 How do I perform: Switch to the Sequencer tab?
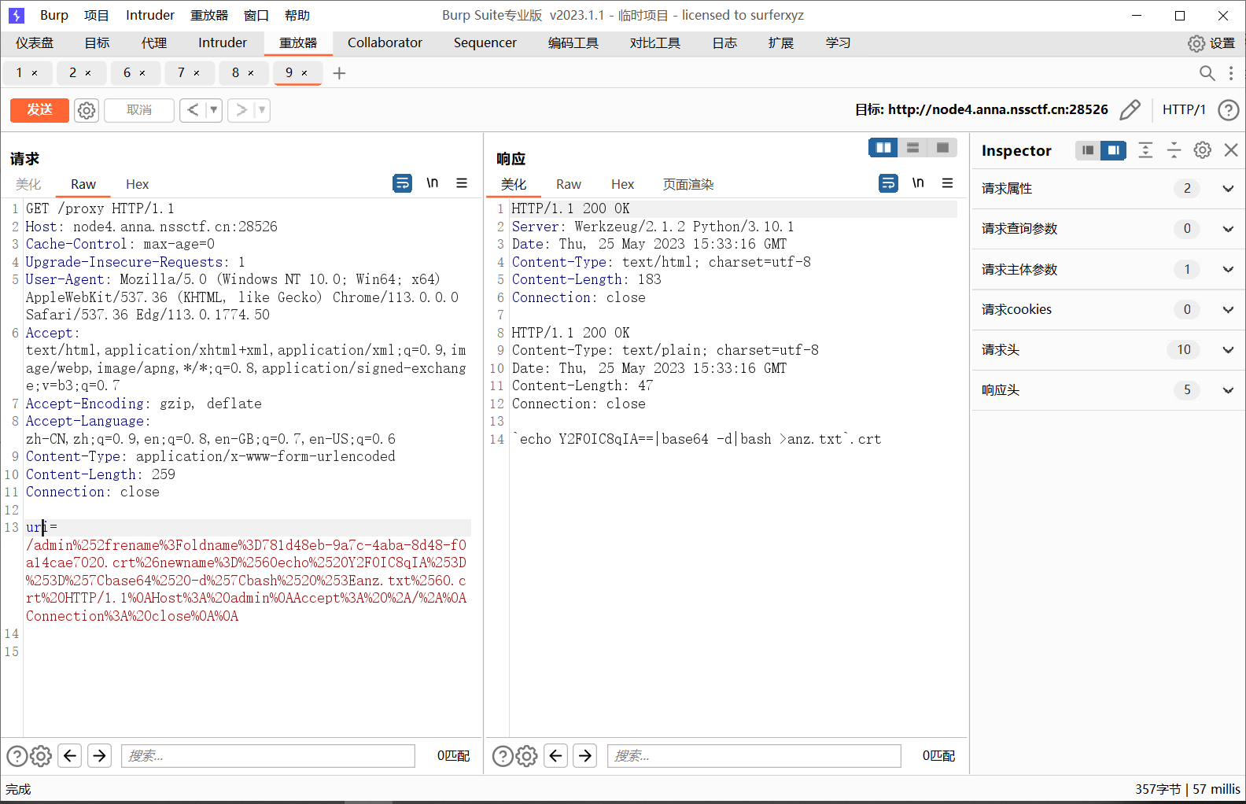coord(485,43)
